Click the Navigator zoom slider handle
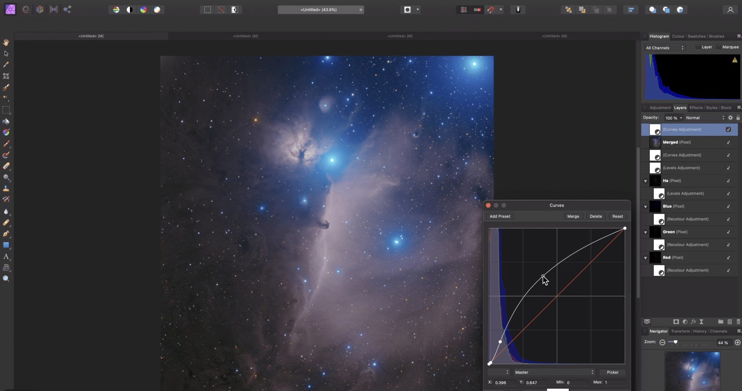The image size is (742, 391). (676, 342)
